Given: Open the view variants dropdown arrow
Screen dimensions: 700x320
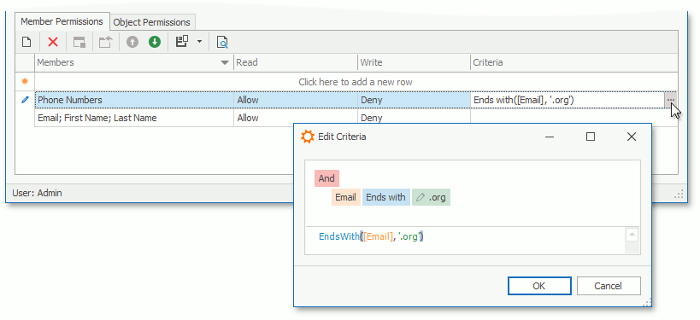Looking at the screenshot, I should point(199,42).
